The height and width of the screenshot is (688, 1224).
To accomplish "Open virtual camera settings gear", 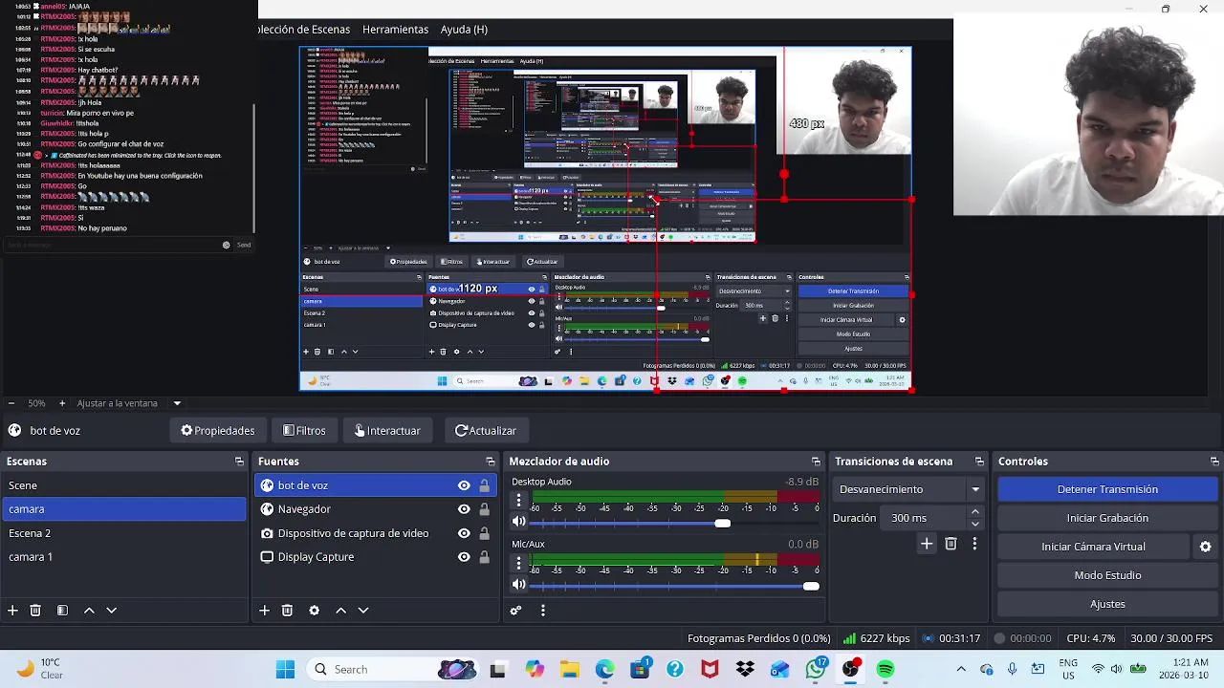I will coord(1206,547).
